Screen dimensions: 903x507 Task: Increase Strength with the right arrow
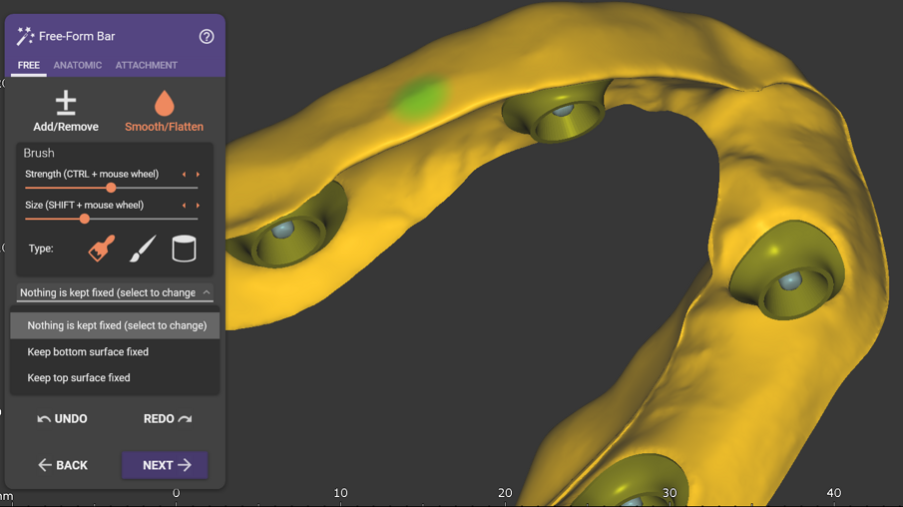[x=198, y=174]
